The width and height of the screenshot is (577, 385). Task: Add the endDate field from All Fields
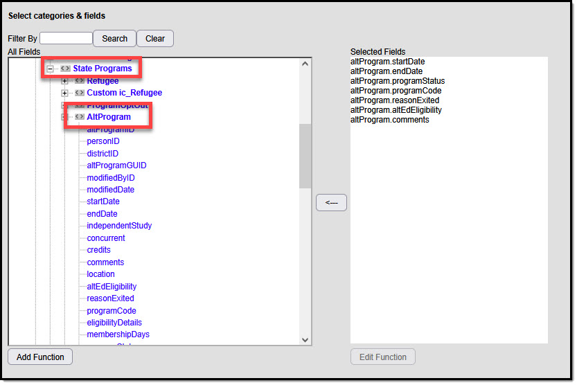tap(102, 214)
